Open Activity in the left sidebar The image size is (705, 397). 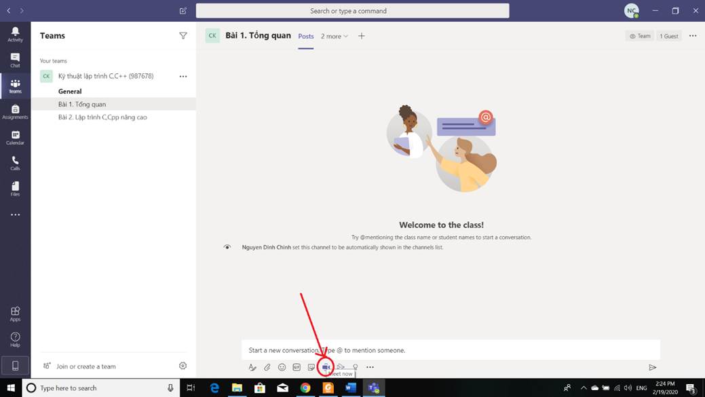(x=15, y=35)
